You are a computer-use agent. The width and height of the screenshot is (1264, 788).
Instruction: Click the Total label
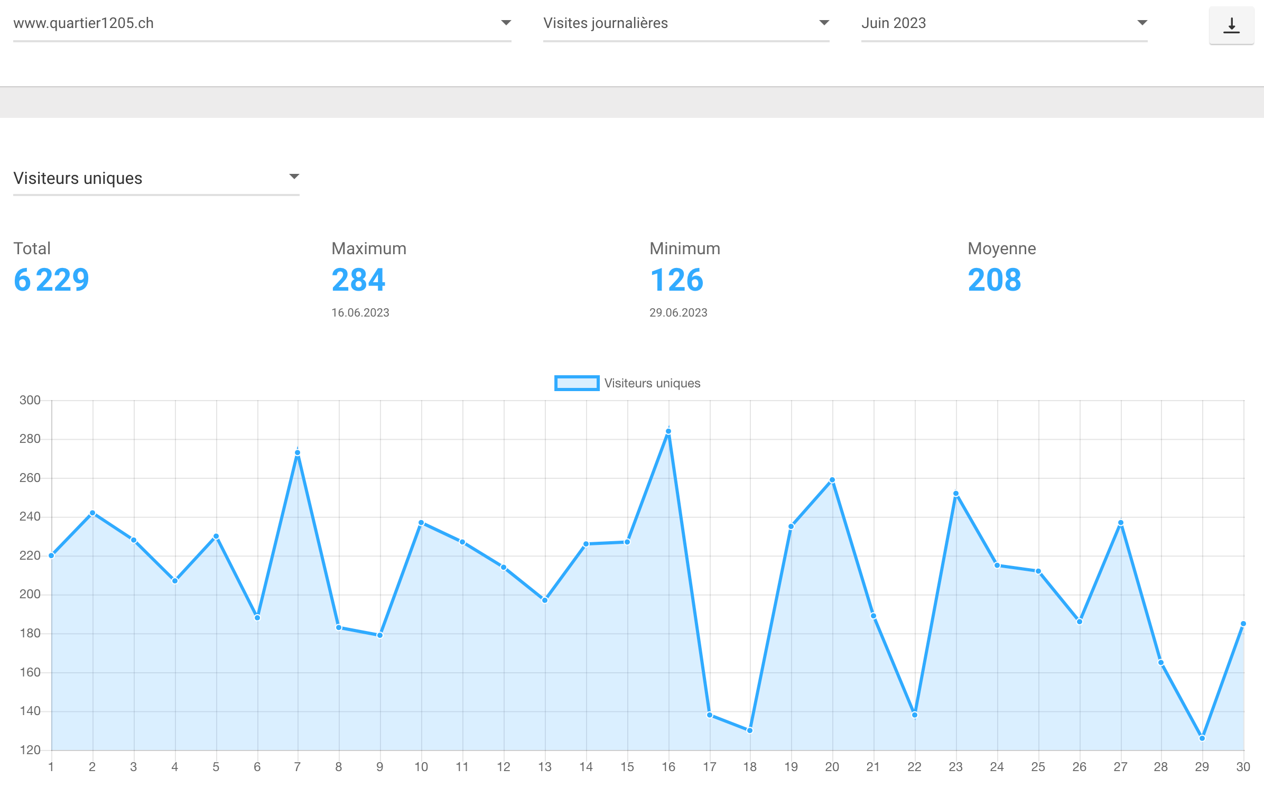(x=32, y=248)
